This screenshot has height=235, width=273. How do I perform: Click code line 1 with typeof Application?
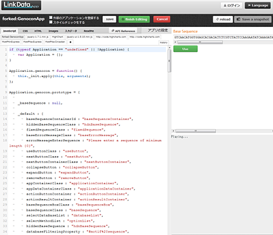(69, 49)
